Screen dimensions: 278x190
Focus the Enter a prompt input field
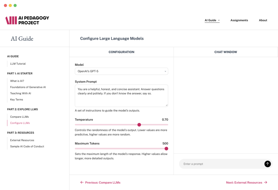click(221, 164)
